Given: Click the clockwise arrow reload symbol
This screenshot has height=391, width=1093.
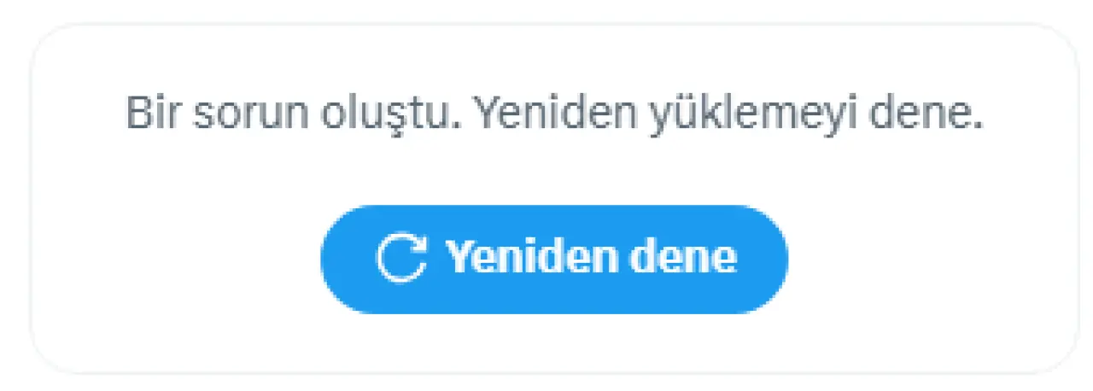Looking at the screenshot, I should (x=400, y=259).
